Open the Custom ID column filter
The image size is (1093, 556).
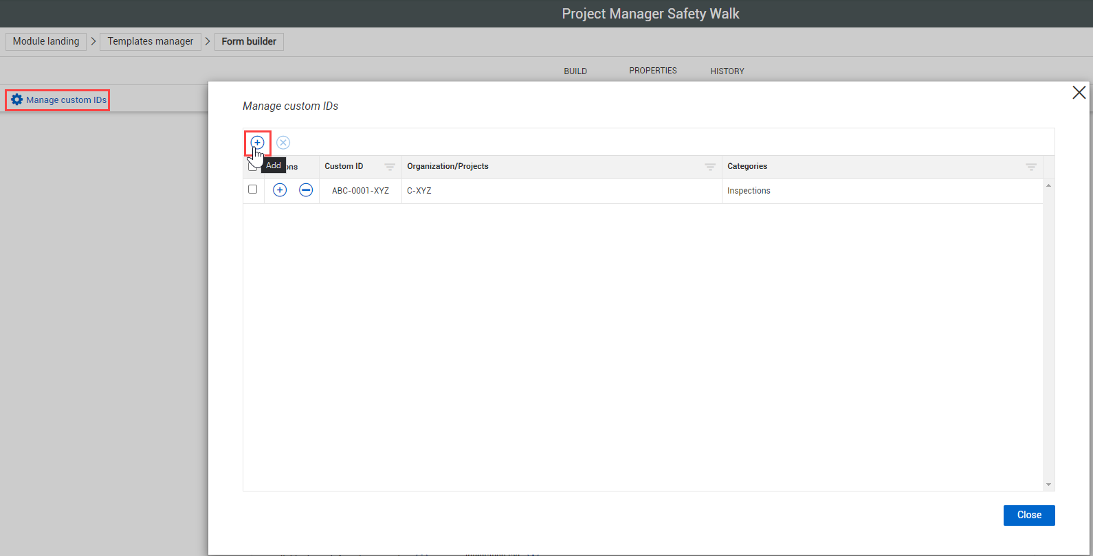click(x=390, y=167)
